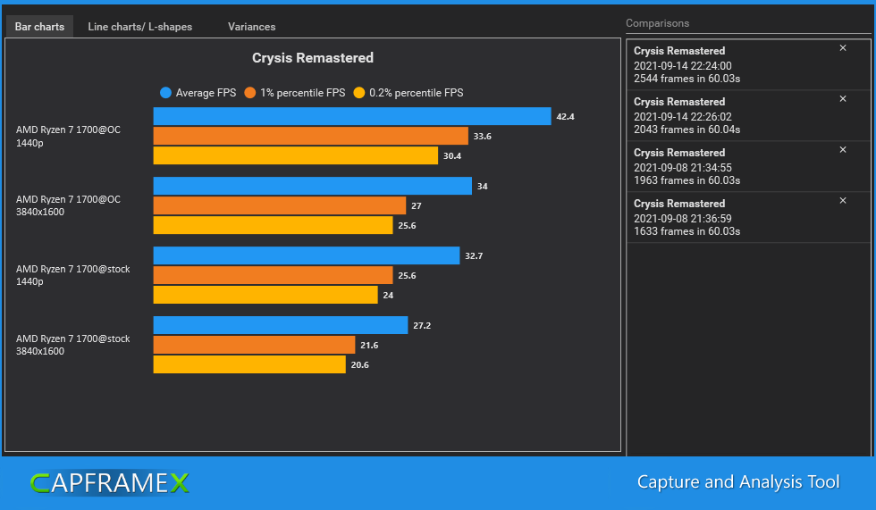Screen dimensions: 876x510
Task: Click the 20.6 yellow percentile bar
Action: (x=249, y=364)
